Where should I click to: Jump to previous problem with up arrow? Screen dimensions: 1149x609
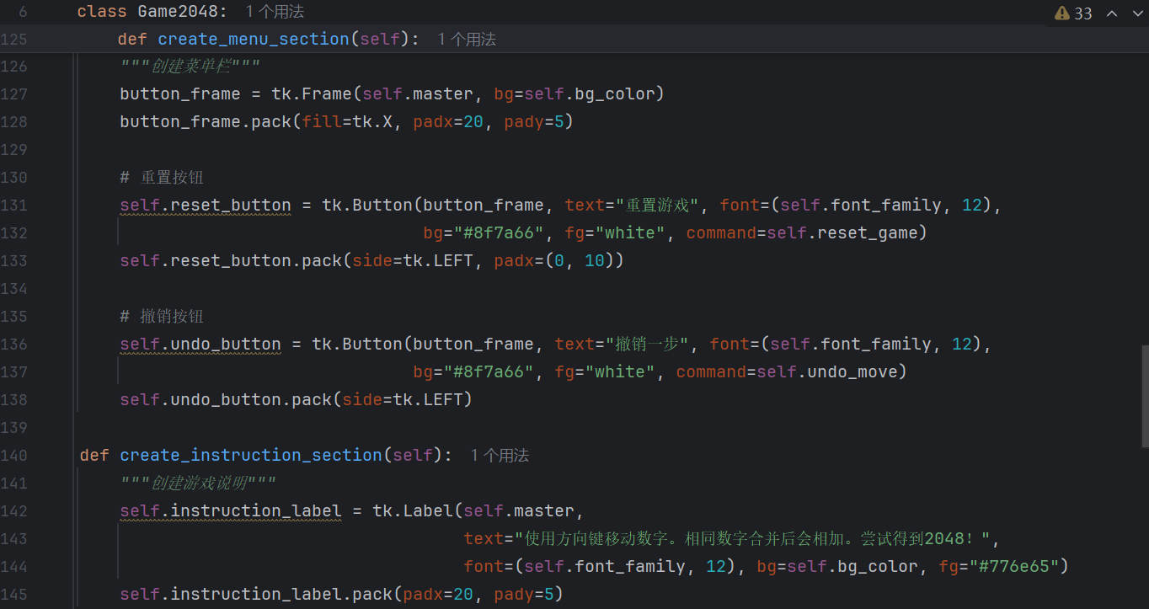tap(1112, 13)
